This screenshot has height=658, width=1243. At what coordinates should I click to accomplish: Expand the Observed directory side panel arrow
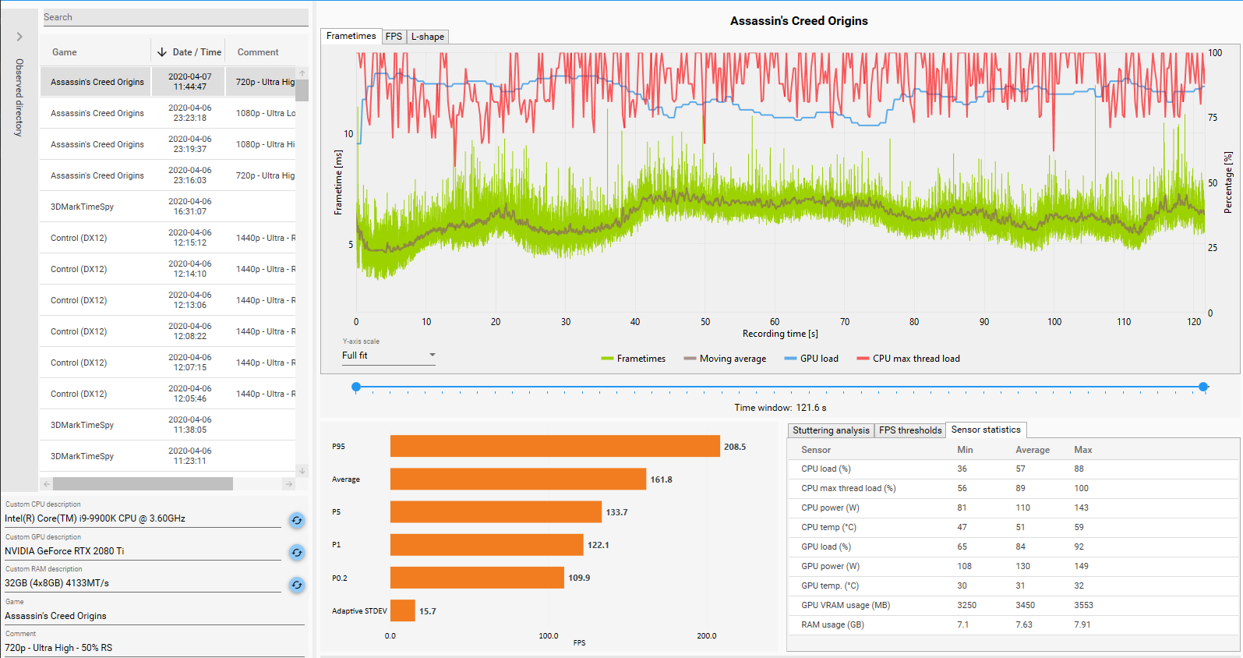(19, 37)
